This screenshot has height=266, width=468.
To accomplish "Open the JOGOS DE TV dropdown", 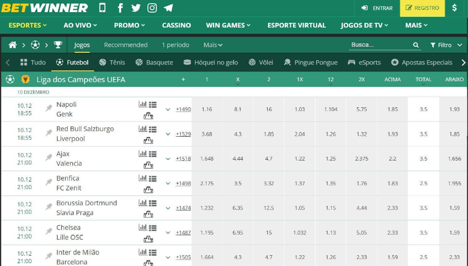I will 364,25.
